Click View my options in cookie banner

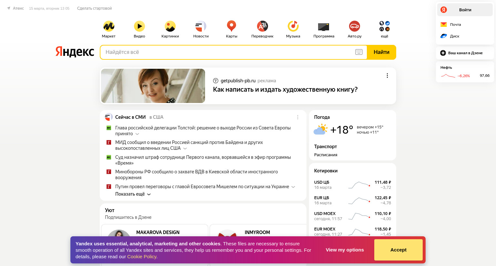345,250
